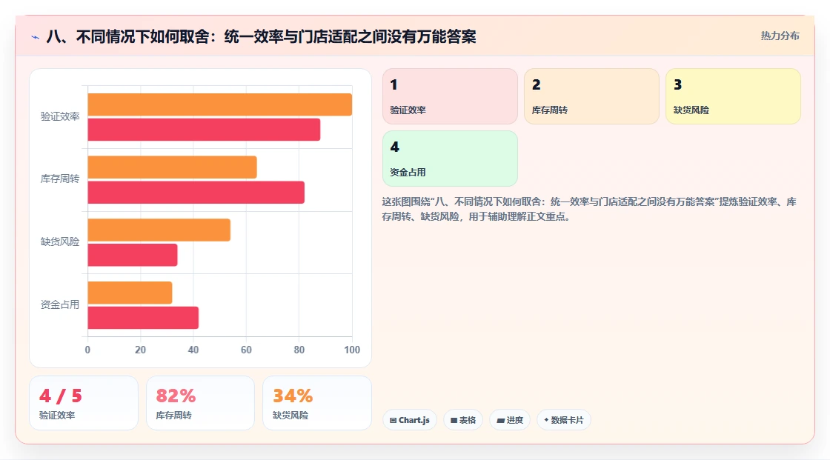830x460 pixels.
Task: Click the 进度 chip icon
Action: tap(500, 420)
